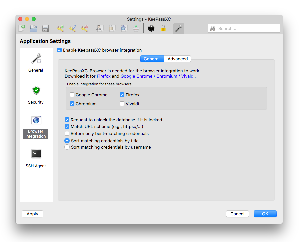Viewport: 305px width, 242px height.
Task: Open the password generator dice icon
Action: click(x=151, y=28)
